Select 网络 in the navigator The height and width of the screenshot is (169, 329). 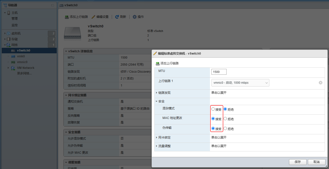coord(15,45)
